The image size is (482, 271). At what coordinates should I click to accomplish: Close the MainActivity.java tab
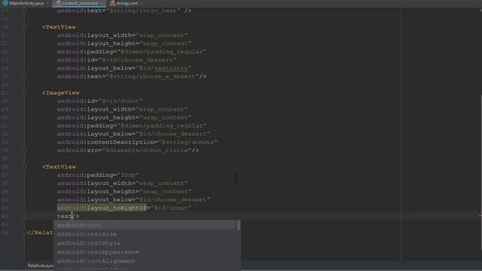tap(47, 3)
